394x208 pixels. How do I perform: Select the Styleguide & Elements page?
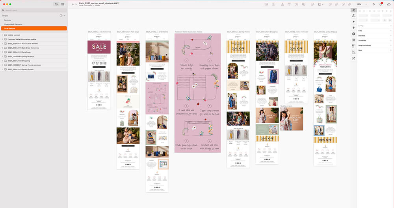[x=13, y=24]
